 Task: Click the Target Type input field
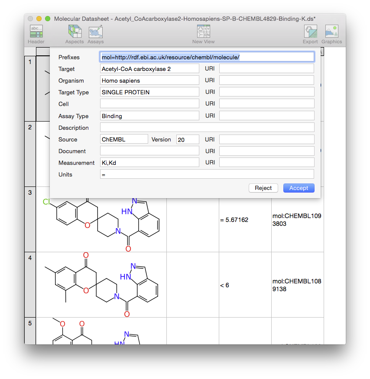coord(149,92)
